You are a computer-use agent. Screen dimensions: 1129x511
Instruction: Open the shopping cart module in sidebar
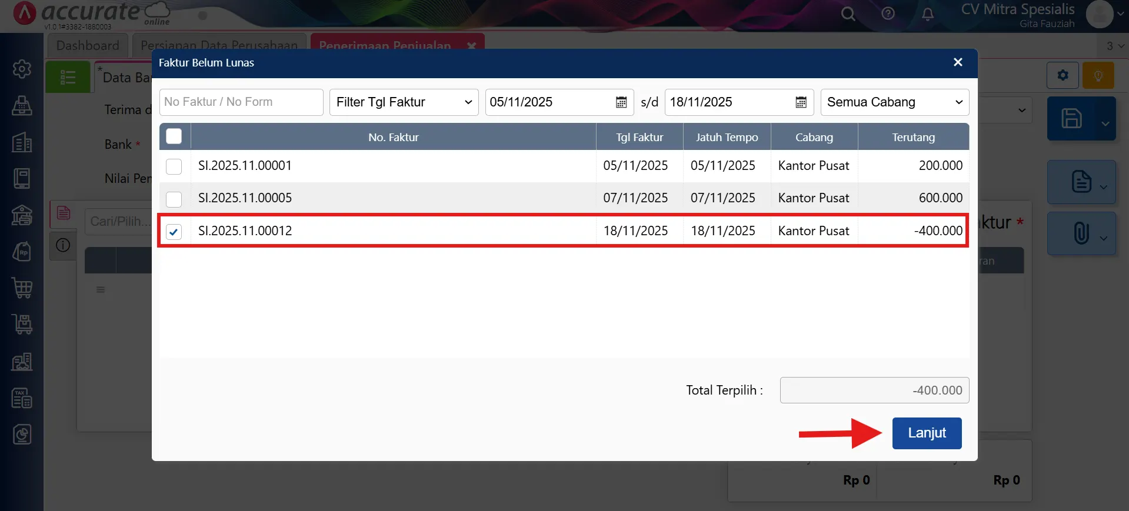point(22,288)
